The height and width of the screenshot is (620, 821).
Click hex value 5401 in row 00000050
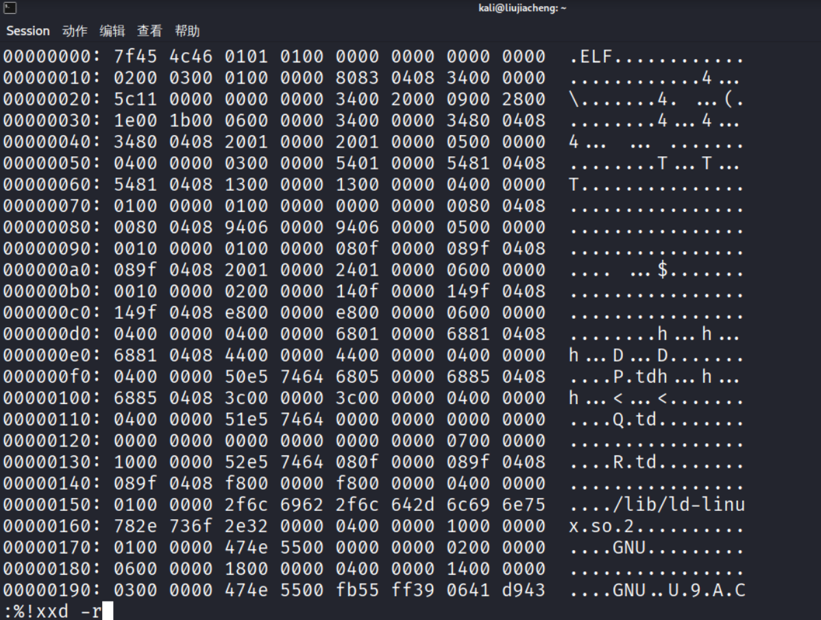coord(358,163)
